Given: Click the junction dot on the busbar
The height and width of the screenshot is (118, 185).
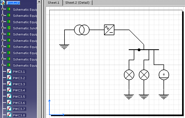Looking at the screenshot, I should point(139,50).
